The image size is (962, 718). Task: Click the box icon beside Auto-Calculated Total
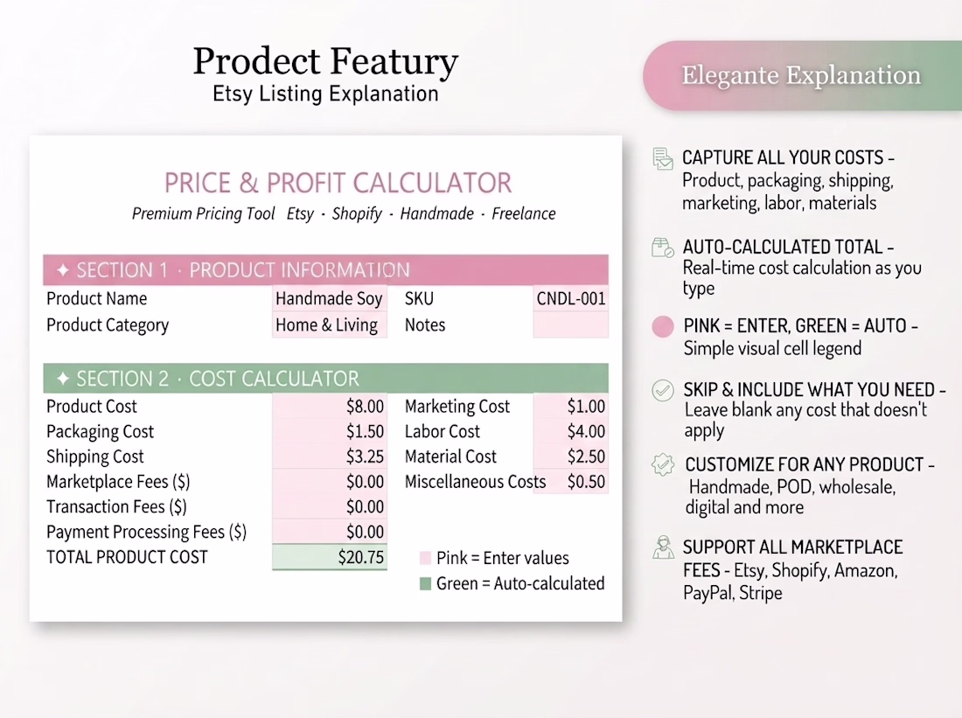(x=663, y=247)
